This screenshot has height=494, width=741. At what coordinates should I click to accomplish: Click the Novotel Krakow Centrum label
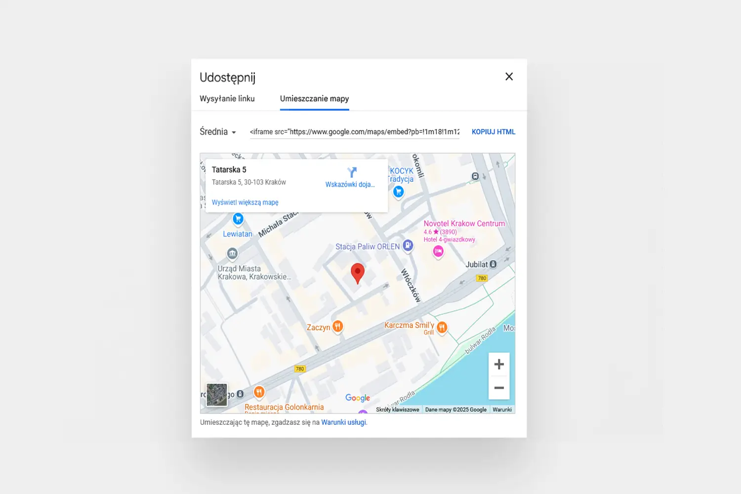pos(464,224)
